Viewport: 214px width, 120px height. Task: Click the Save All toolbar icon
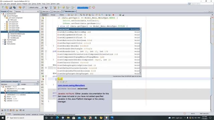(14, 7)
